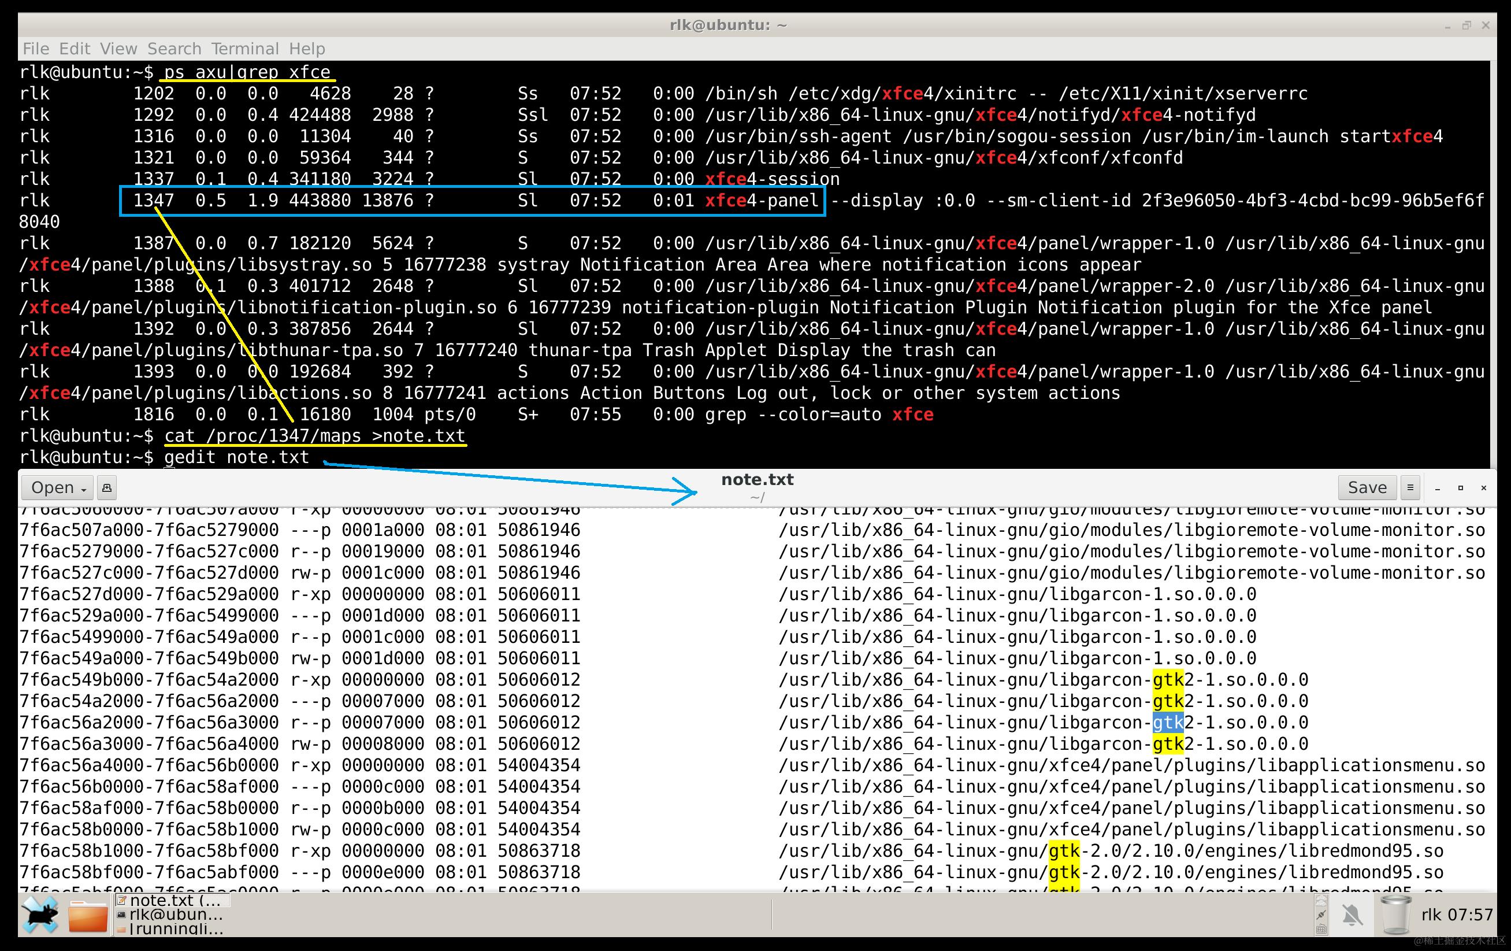
Task: Click the rlk 07:57 clock in panel
Action: click(x=1457, y=915)
